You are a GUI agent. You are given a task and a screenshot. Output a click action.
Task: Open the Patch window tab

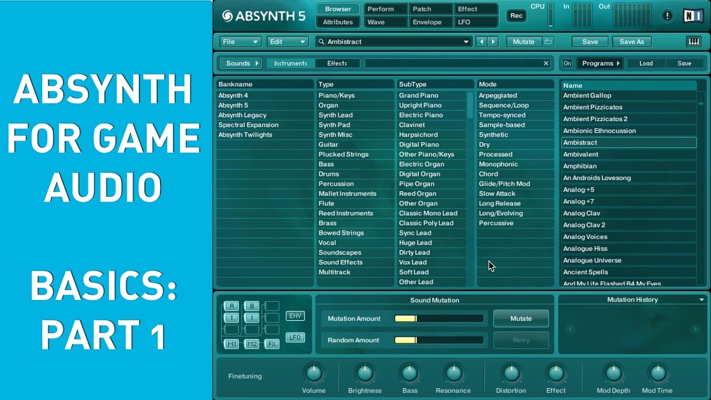430,9
